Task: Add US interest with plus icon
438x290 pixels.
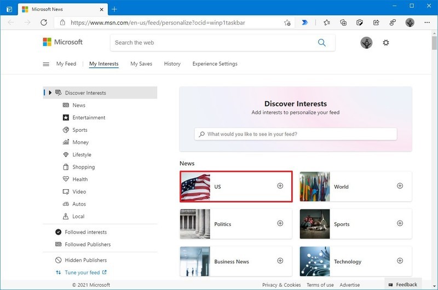Action: pyautogui.click(x=280, y=186)
